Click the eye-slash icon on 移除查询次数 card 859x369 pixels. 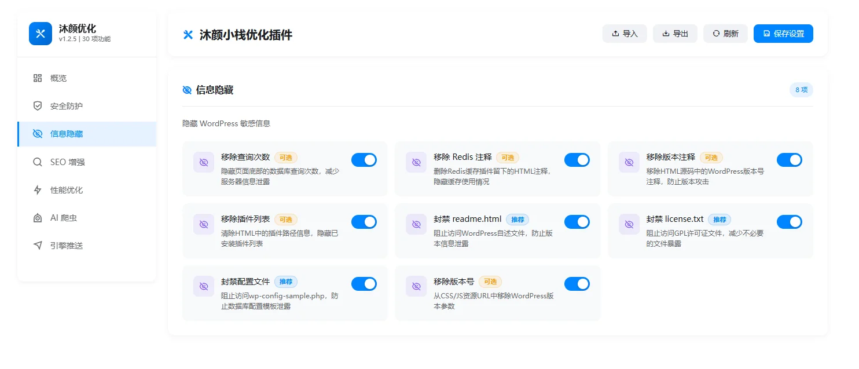204,162
